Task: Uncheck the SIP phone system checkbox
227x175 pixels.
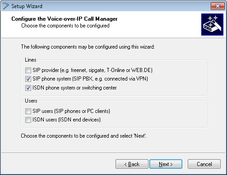Action: coord(28,79)
